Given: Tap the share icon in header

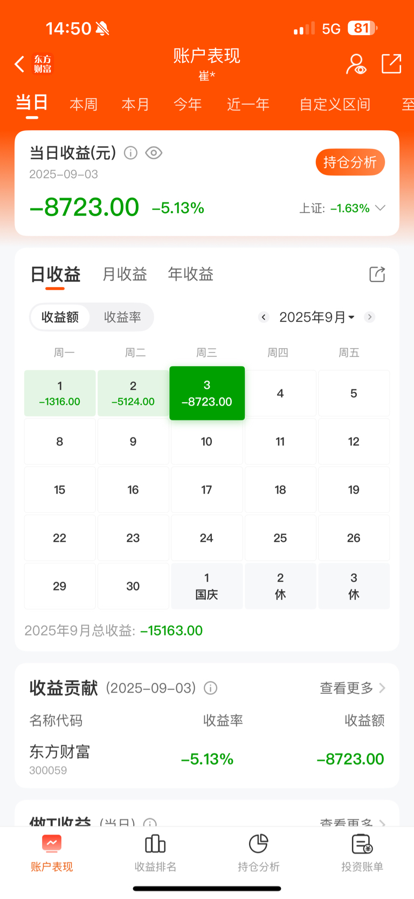Looking at the screenshot, I should coord(391,64).
